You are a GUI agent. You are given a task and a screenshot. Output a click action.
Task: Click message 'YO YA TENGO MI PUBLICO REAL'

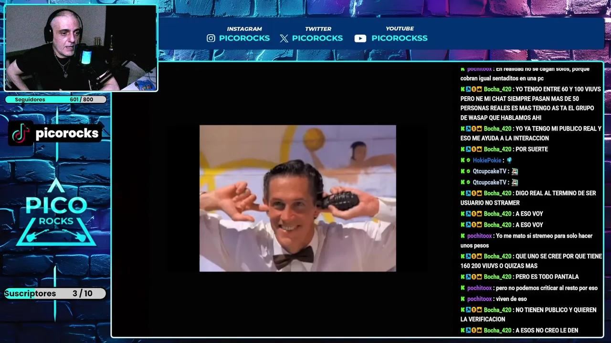coord(531,133)
